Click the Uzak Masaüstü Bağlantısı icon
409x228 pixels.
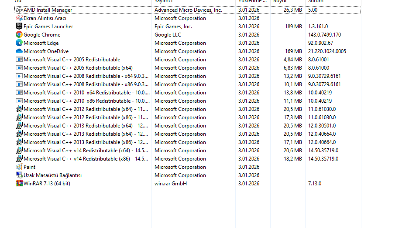point(19,175)
